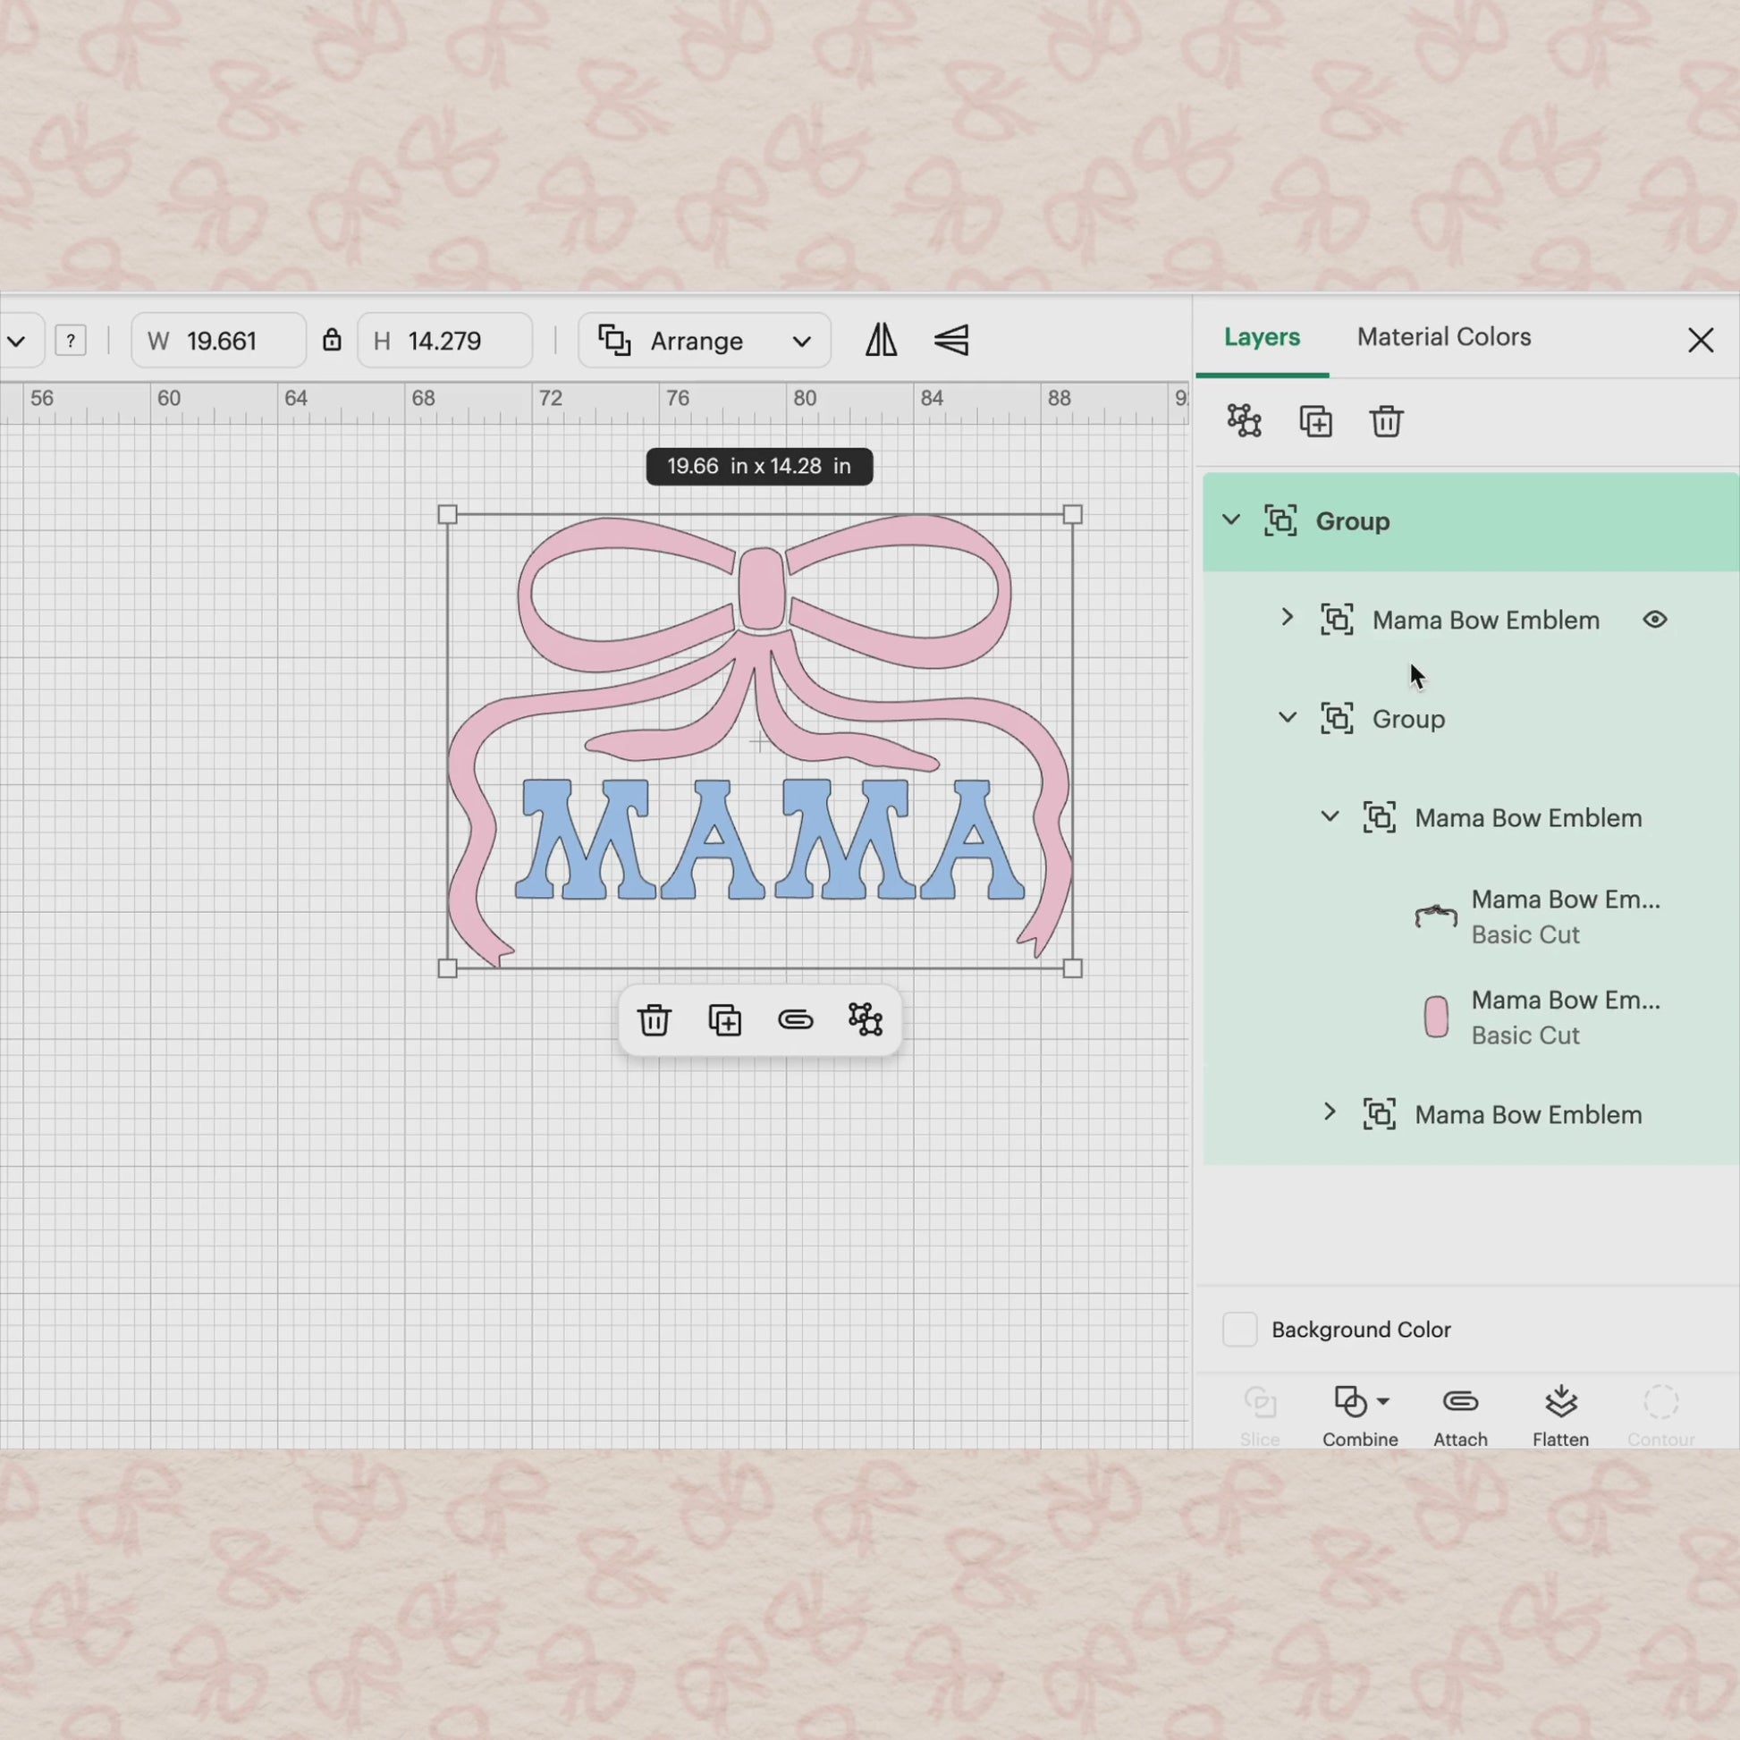Click the trash icon in the floating canvas toolbar
1740x1740 pixels.
point(654,1019)
